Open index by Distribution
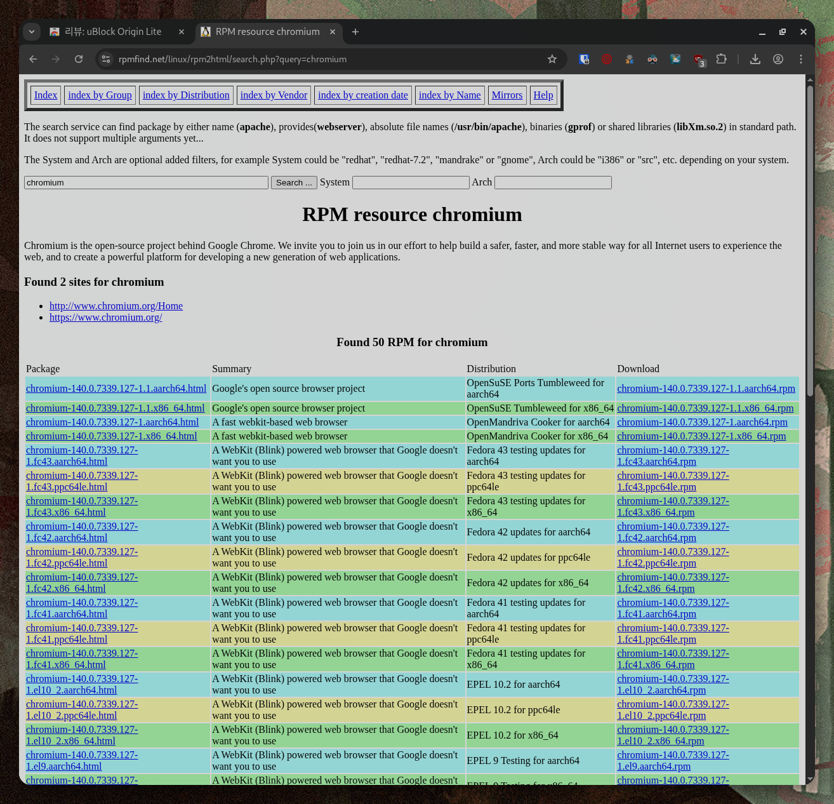834x804 pixels. click(x=186, y=95)
